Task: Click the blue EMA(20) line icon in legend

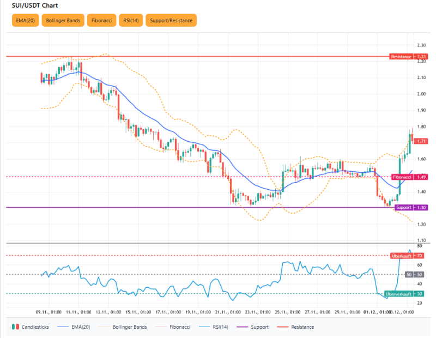Action: (x=64, y=327)
